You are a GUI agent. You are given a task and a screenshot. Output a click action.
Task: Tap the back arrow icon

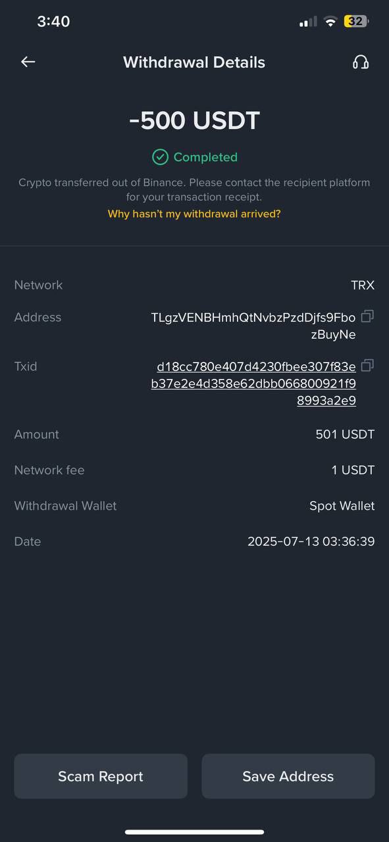click(28, 62)
